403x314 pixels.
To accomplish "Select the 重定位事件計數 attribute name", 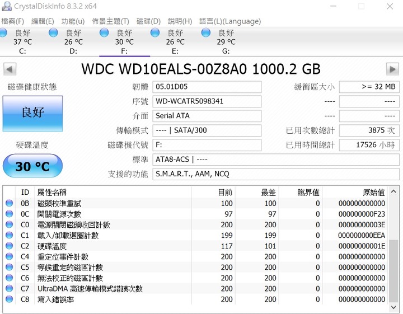I will coord(63,257).
